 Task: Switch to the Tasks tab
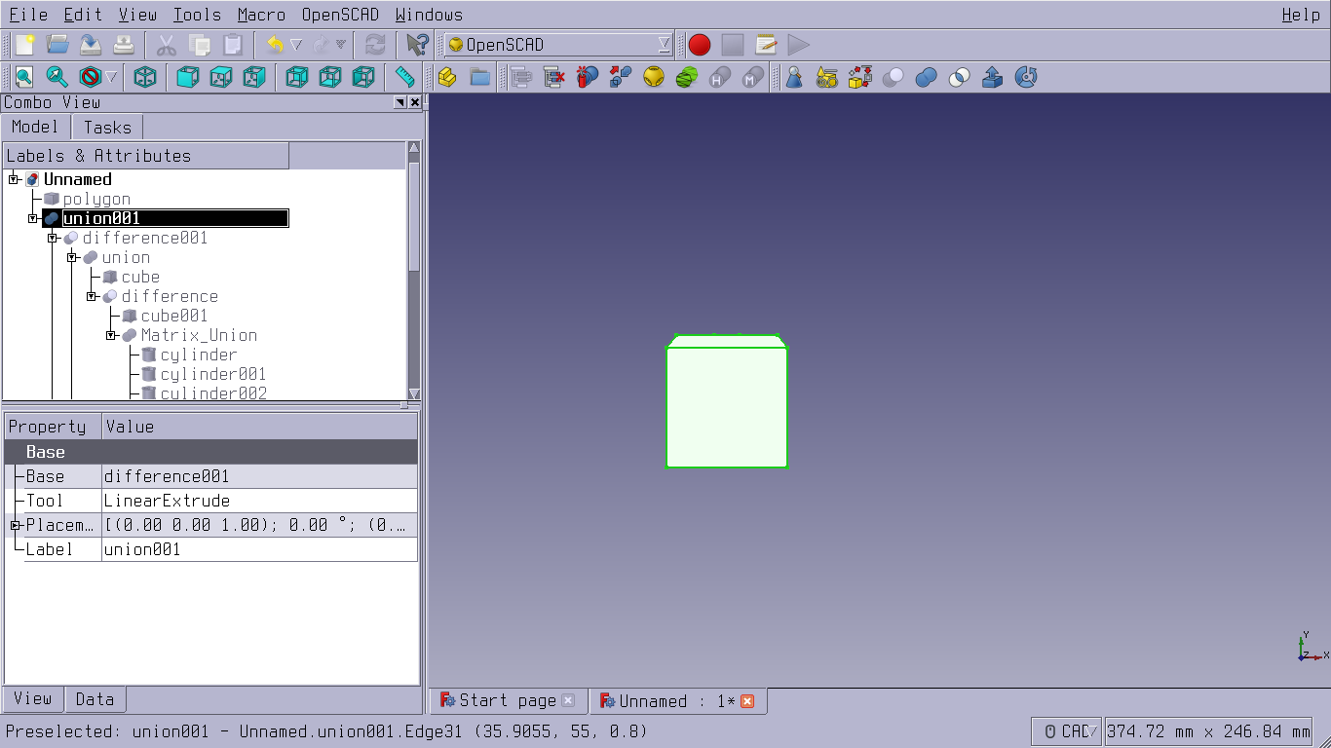[107, 127]
